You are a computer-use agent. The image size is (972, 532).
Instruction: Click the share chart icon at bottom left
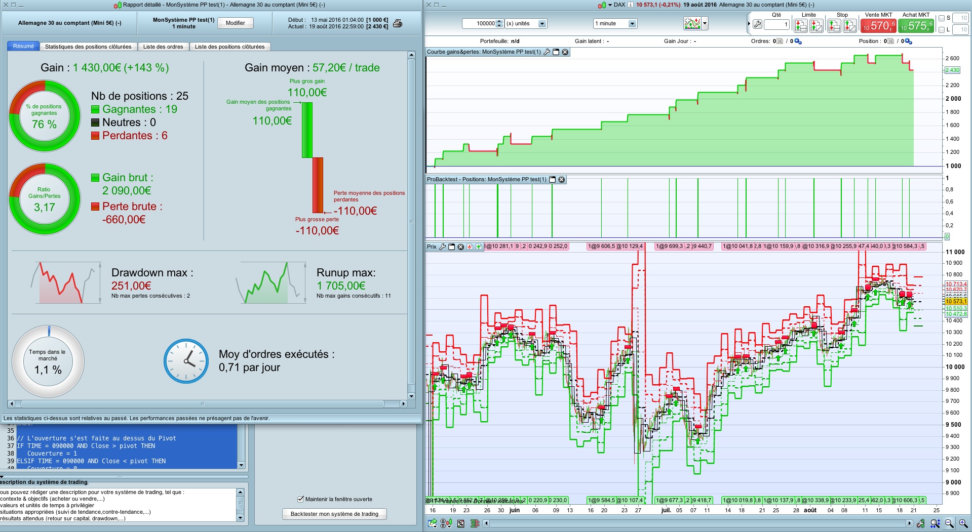(432, 523)
